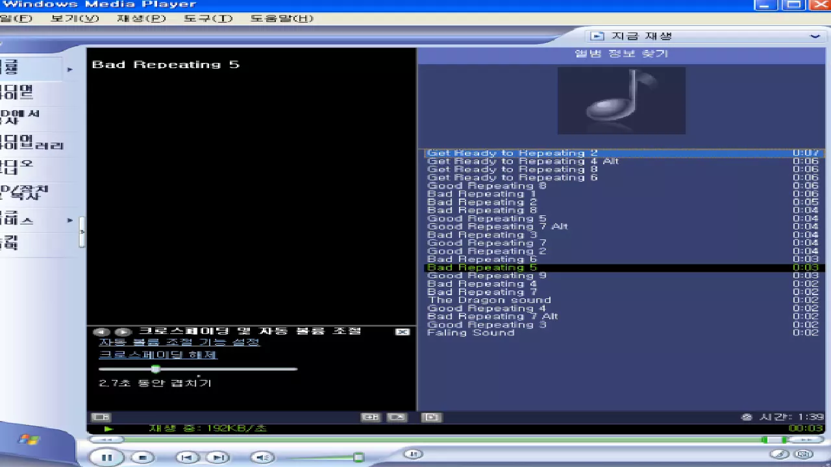Select Bad Repeating 4 in playlist
The image size is (831, 467).
click(624, 284)
